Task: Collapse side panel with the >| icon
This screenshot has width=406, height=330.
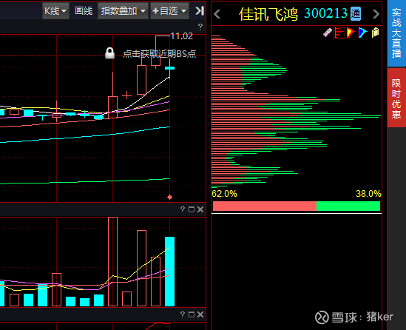Action: [200, 11]
